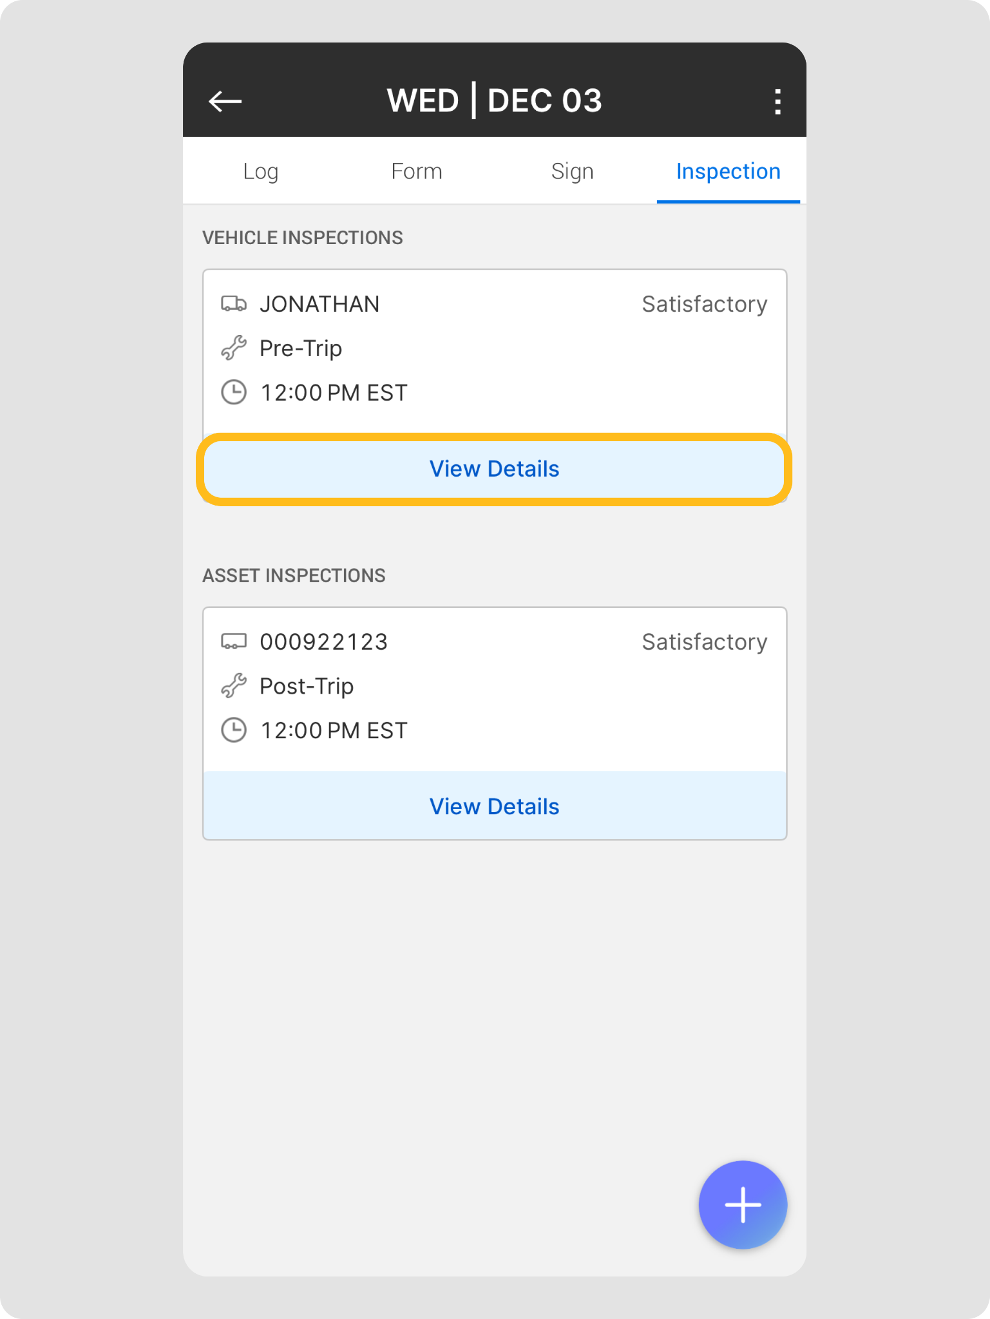Tap the Satisfactory status on asset card
Viewport: 990px width, 1319px height.
pyautogui.click(x=704, y=642)
